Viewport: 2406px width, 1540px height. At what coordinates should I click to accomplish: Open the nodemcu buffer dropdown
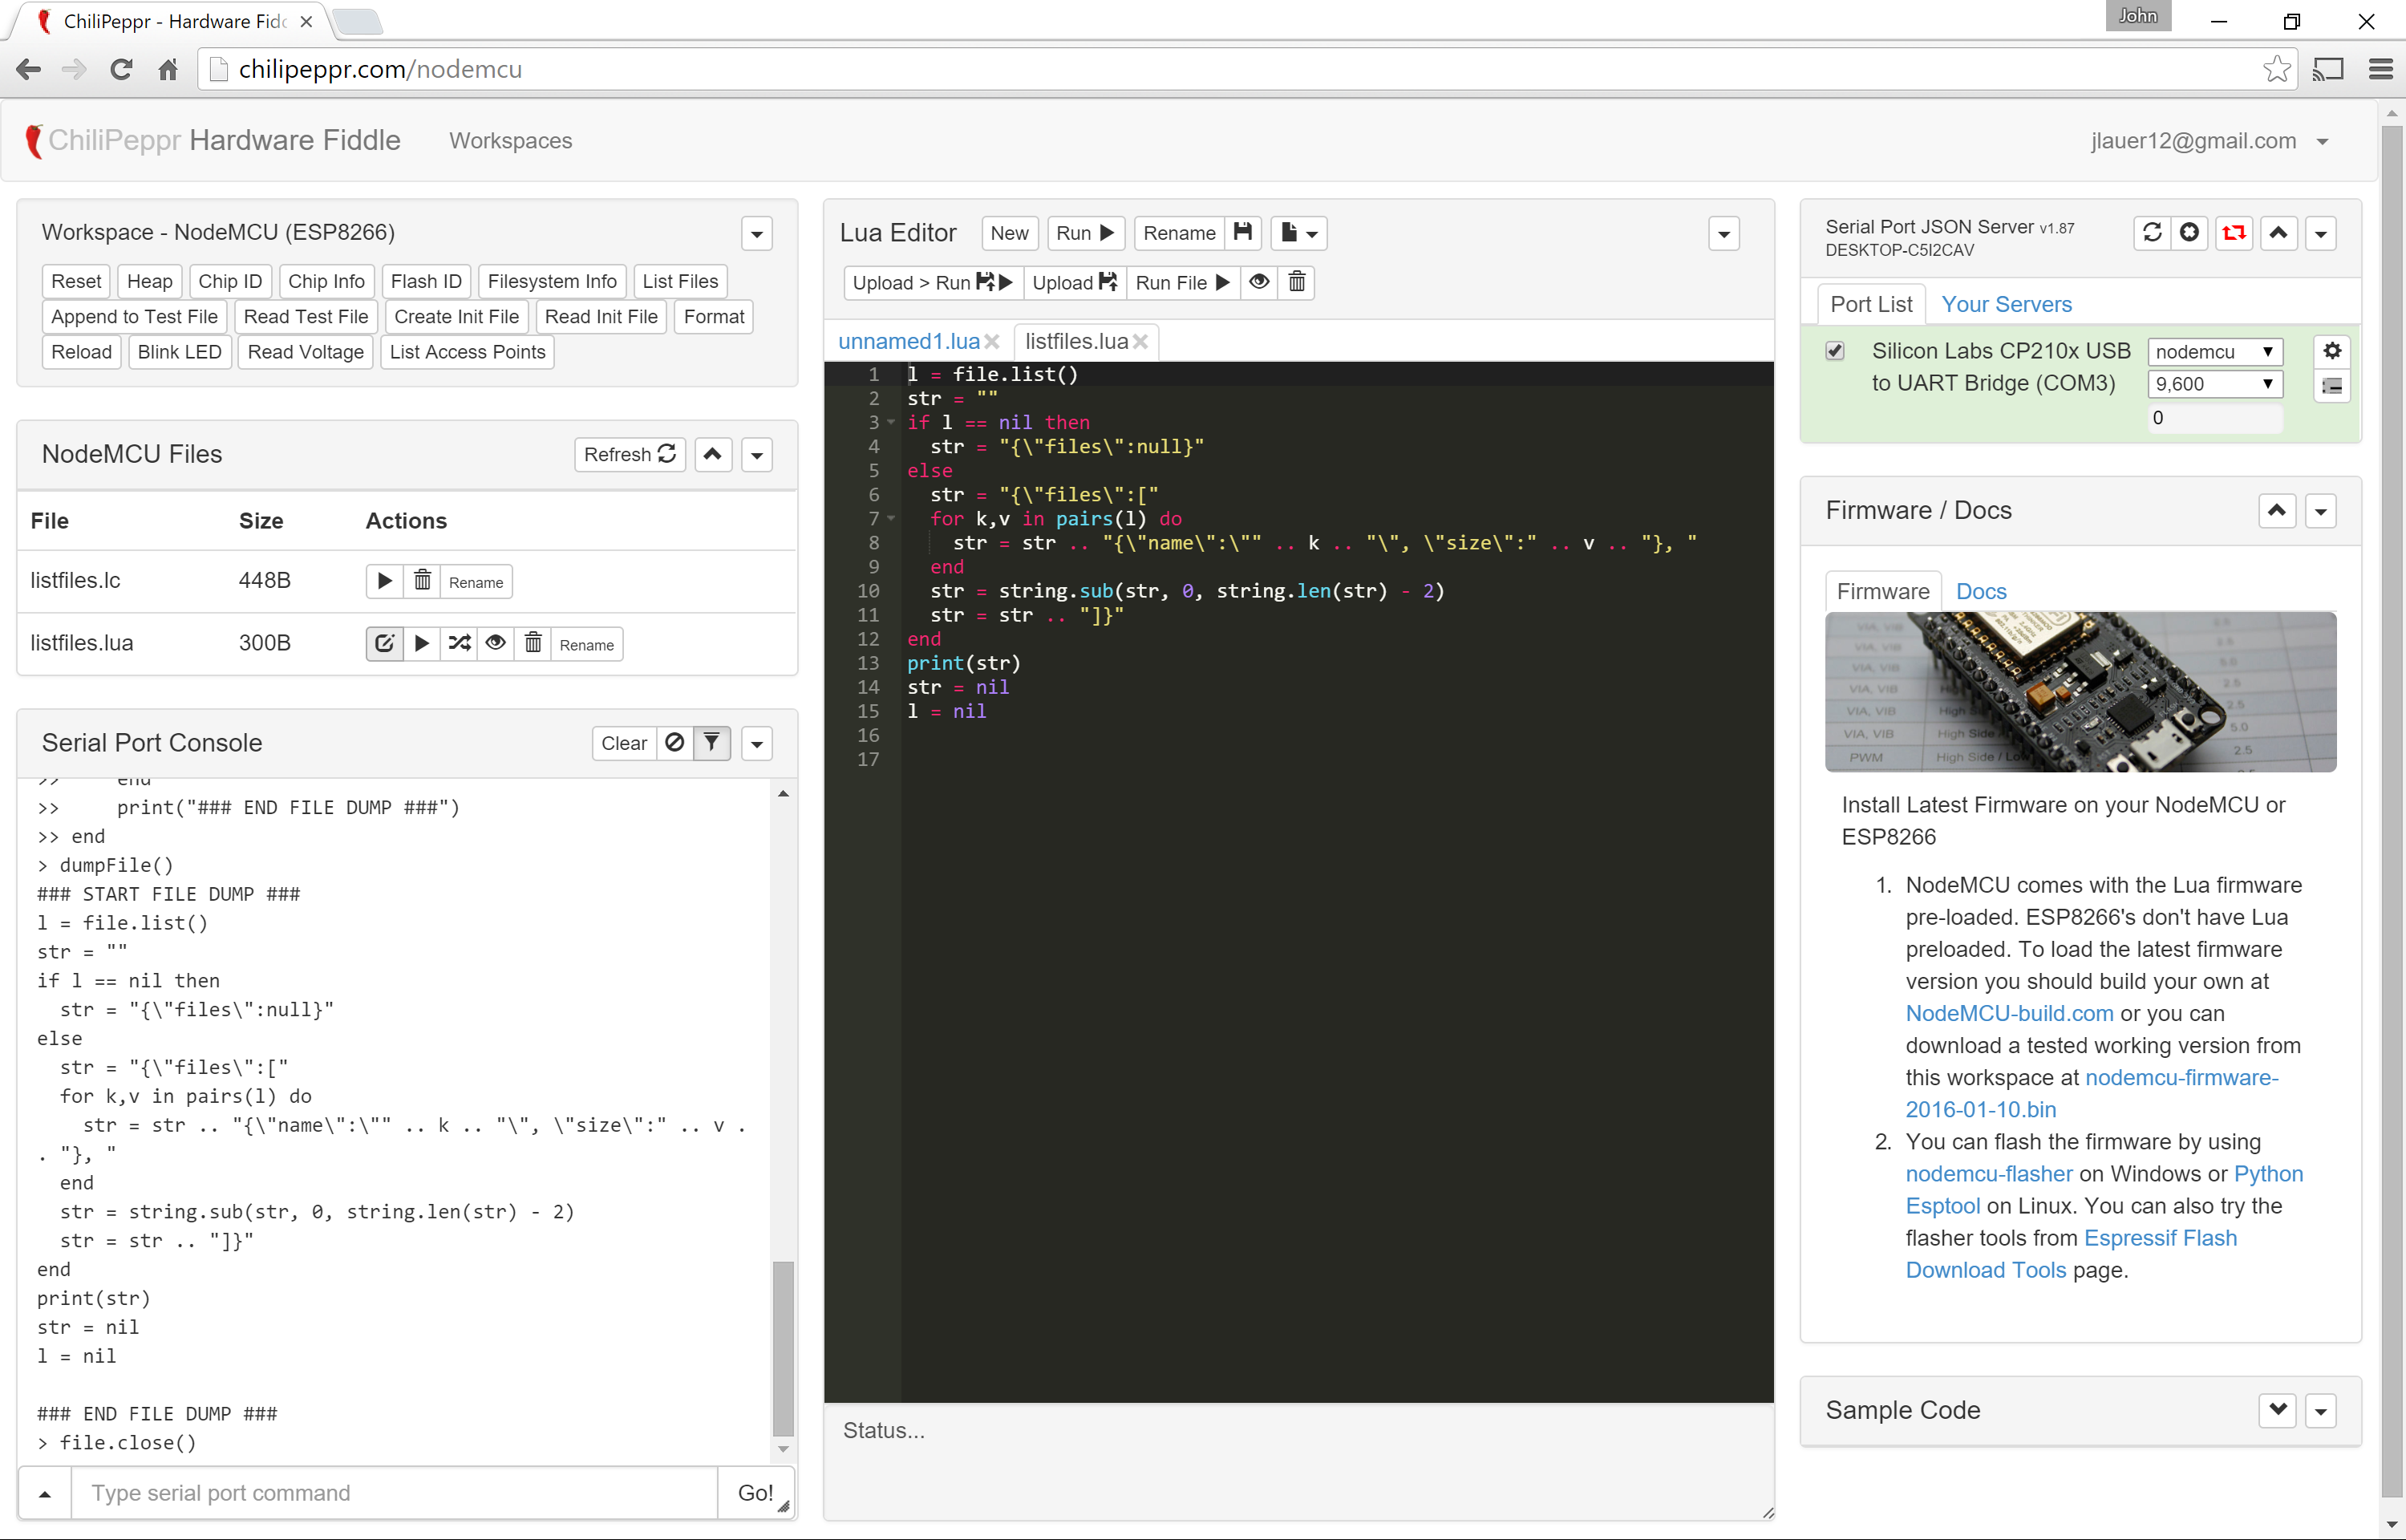click(2214, 352)
